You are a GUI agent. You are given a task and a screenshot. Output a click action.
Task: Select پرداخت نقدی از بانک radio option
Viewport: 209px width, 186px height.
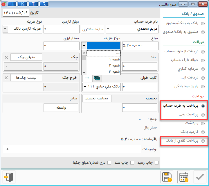203,141
